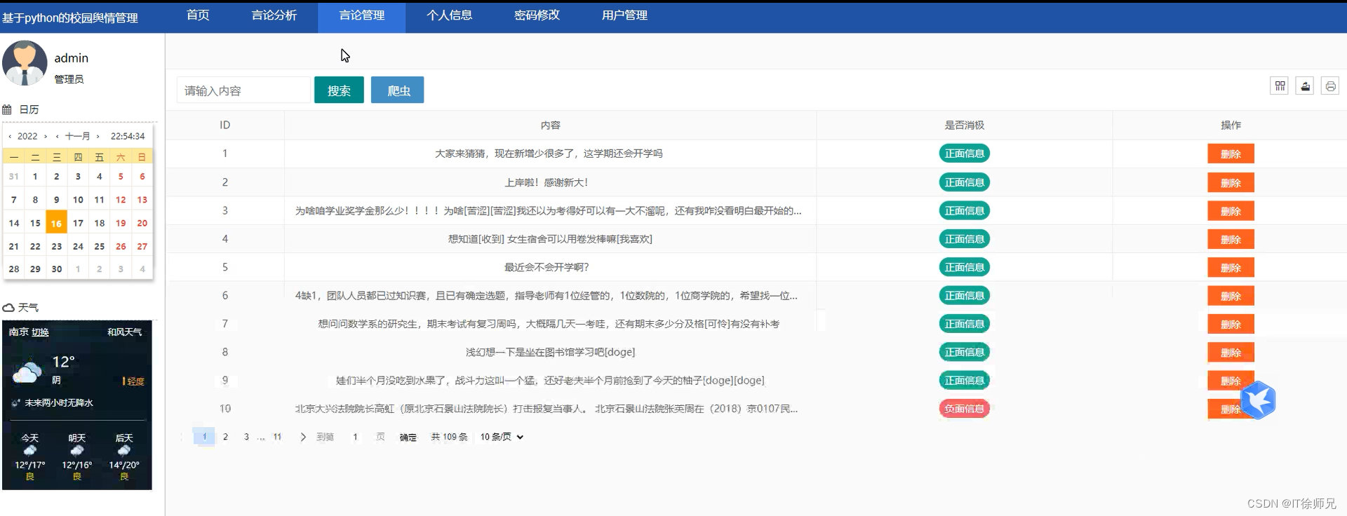Click the 后天 forecast weather icon
The image size is (1347, 516).
tap(124, 450)
